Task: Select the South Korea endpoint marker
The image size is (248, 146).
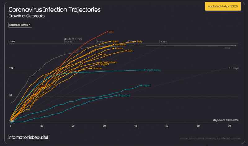Action: (x=145, y=70)
